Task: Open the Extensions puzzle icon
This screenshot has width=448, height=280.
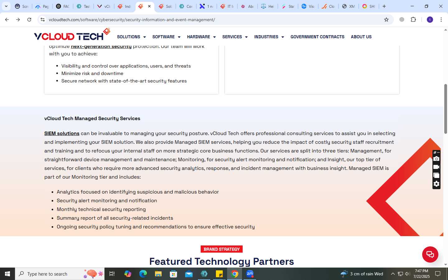Action: [413, 20]
